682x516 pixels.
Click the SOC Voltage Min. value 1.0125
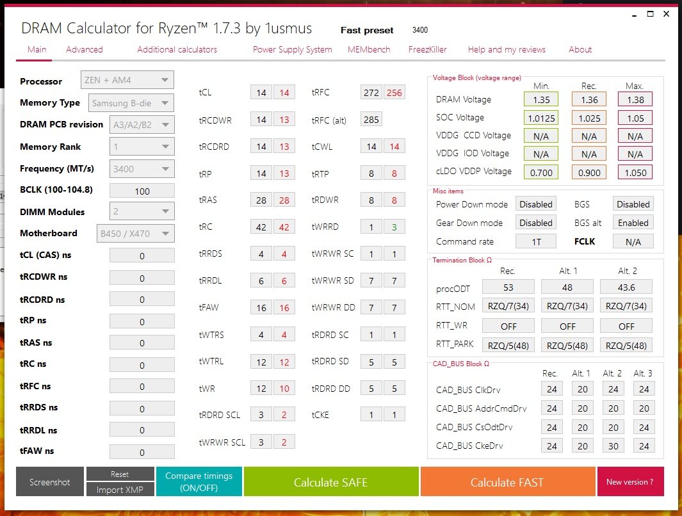(x=541, y=118)
